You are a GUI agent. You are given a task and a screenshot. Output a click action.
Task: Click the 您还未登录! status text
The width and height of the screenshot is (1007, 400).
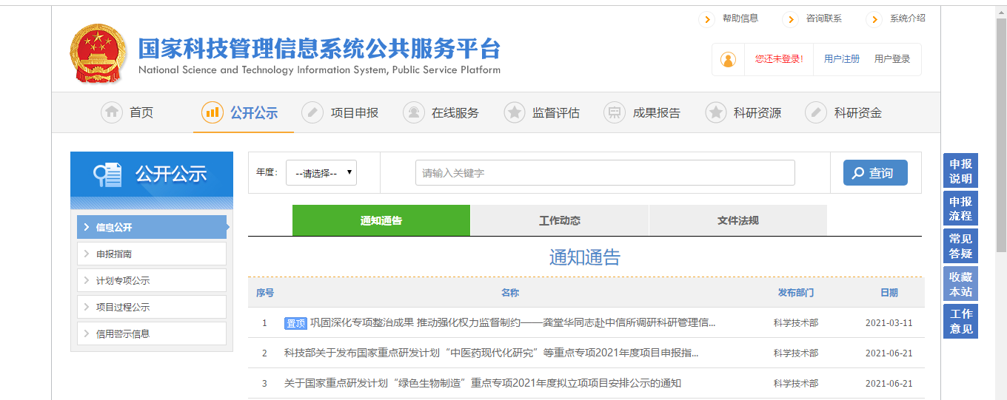coord(779,59)
